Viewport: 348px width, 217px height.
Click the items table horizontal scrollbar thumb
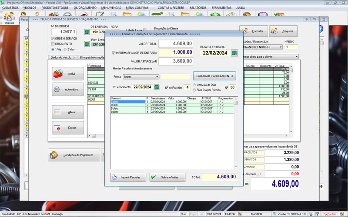(x=94, y=136)
